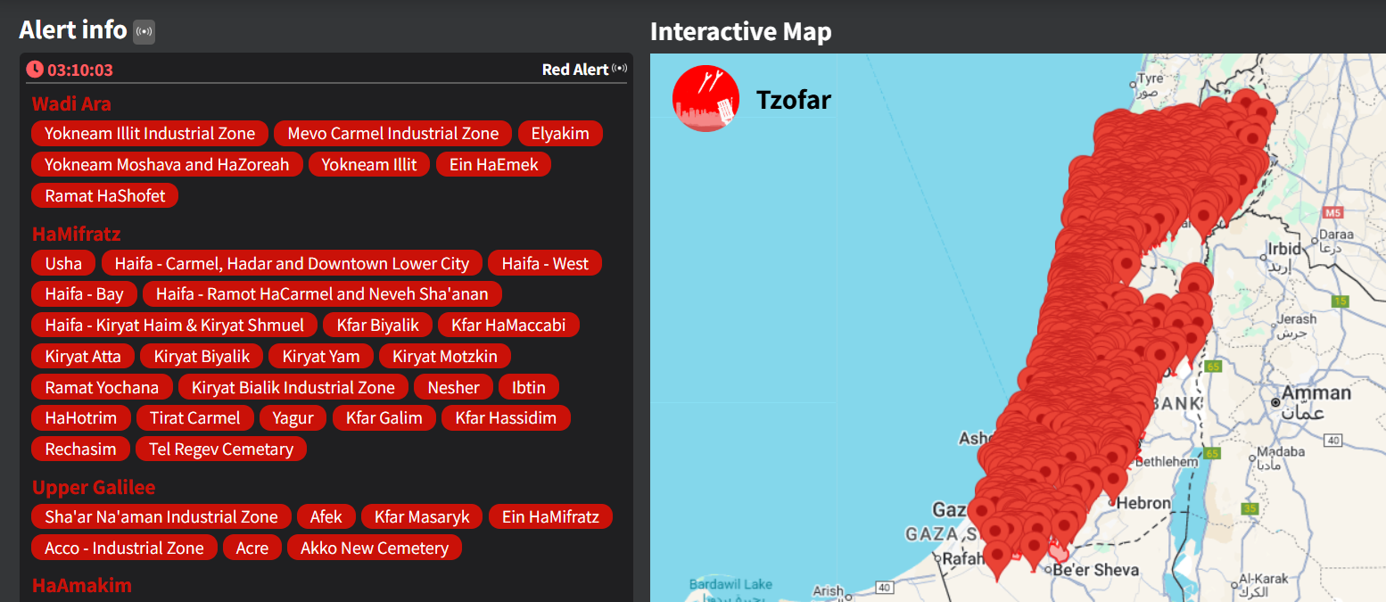This screenshot has width=1386, height=602.
Task: Click the Hebron label on the map
Action: [x=1144, y=503]
